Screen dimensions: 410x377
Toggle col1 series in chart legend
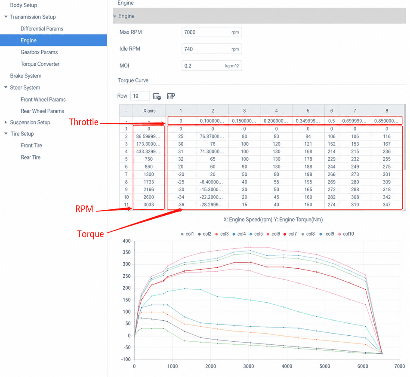pyautogui.click(x=187, y=234)
